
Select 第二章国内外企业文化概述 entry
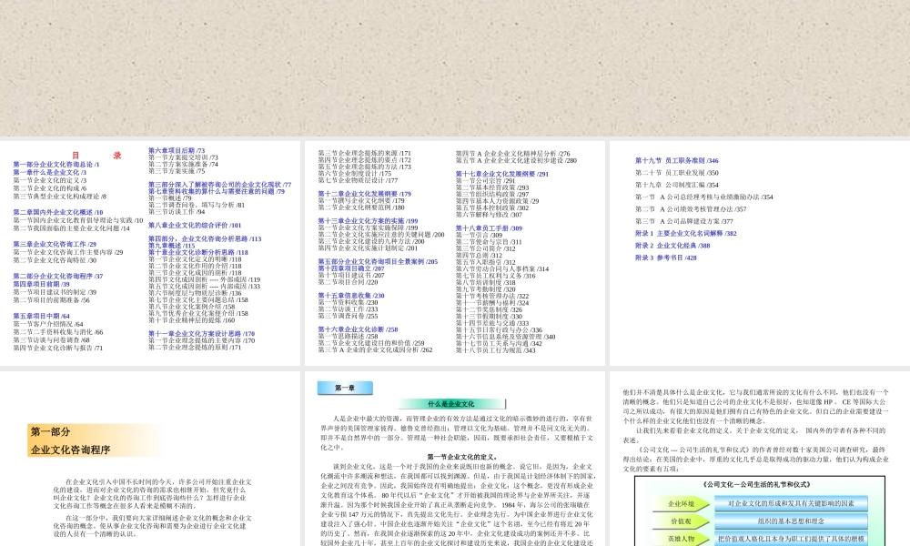[53, 212]
